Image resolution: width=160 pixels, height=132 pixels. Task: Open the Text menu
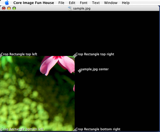96,3
